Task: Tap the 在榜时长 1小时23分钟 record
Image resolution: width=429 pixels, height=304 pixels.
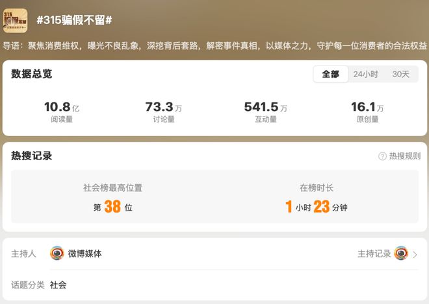Action: pos(317,198)
